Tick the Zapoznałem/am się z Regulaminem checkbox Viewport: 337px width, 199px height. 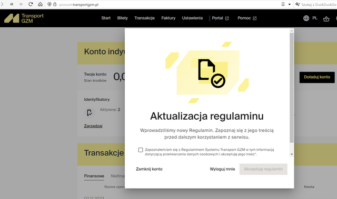[x=141, y=150]
